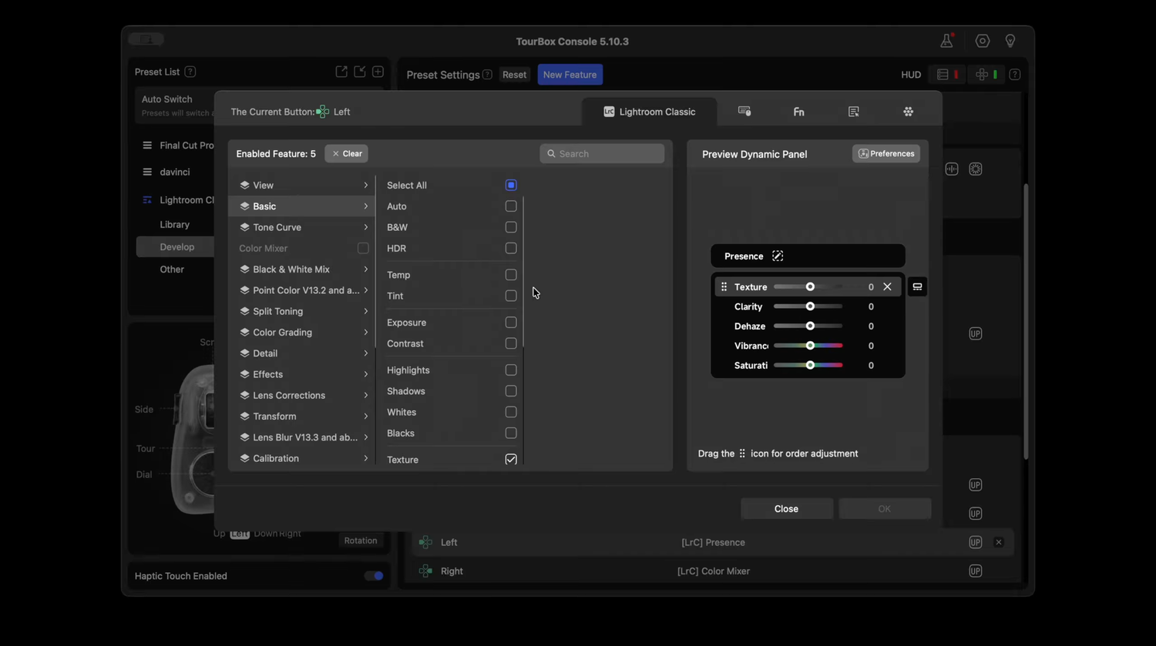Screen dimensions: 1156x646
Task: Click the edit icon next to Presence
Action: [x=778, y=256]
